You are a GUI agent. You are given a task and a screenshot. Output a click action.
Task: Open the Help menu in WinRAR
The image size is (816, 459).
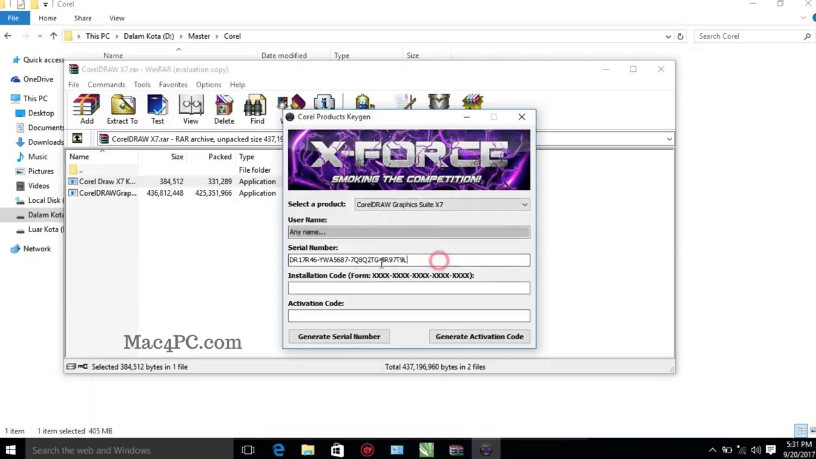(237, 84)
